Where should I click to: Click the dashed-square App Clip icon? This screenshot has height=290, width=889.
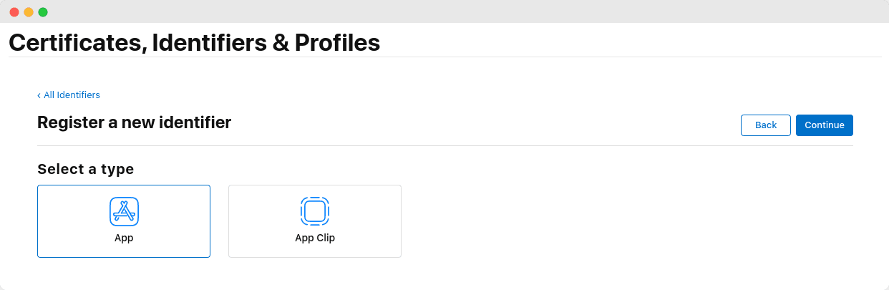pyautogui.click(x=315, y=211)
